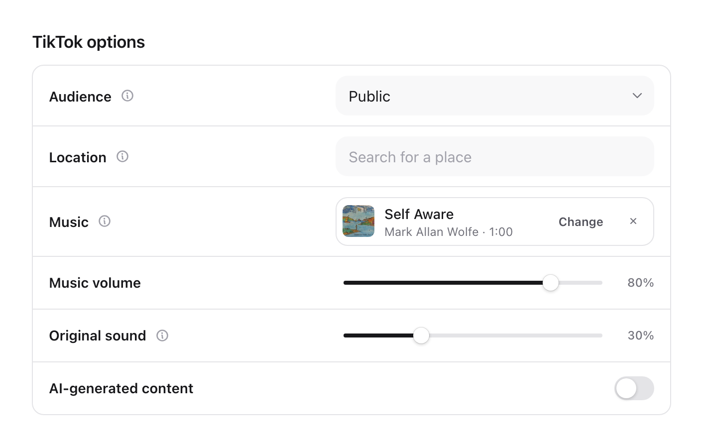
Task: Click the AI-generated content label
Action: (x=121, y=388)
